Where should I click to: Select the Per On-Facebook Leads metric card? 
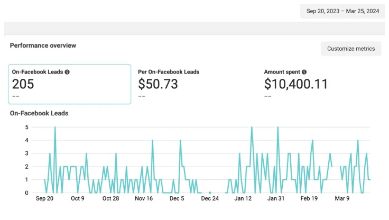click(196, 84)
